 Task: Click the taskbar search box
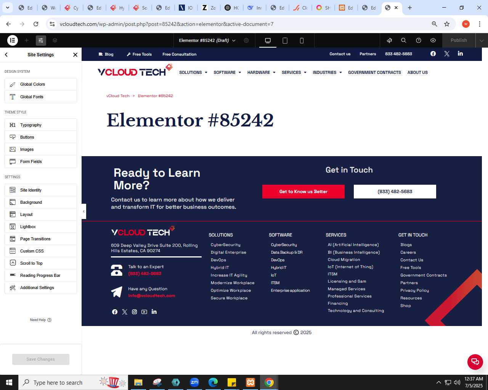click(x=72, y=382)
